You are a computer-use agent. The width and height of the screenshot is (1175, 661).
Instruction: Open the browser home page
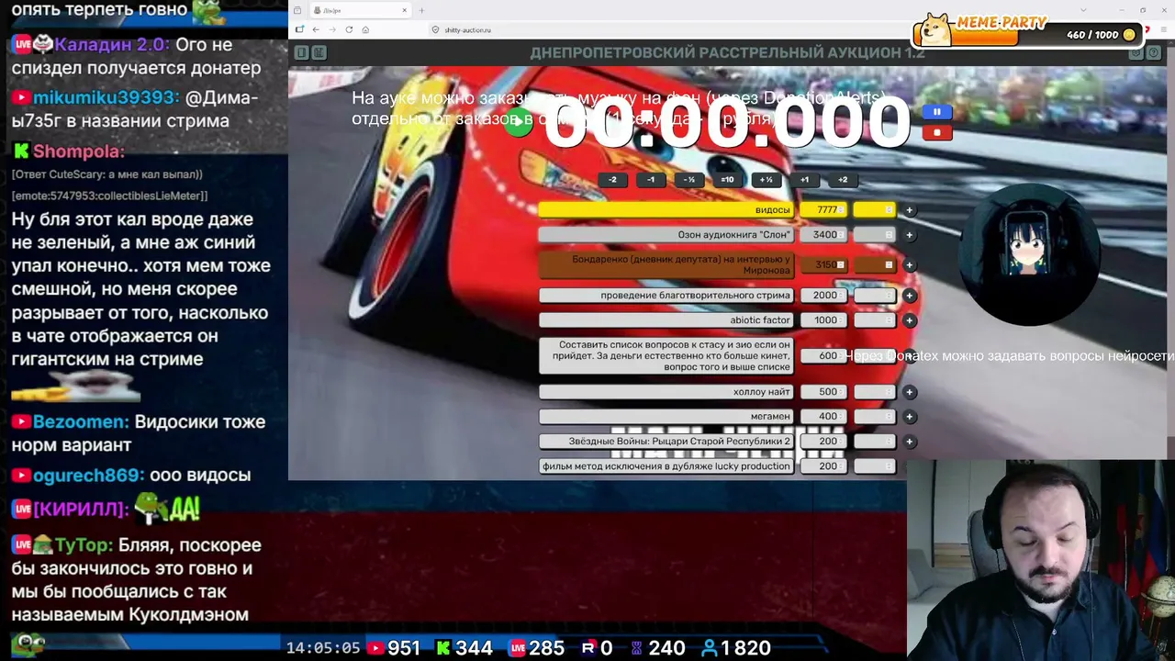click(365, 29)
